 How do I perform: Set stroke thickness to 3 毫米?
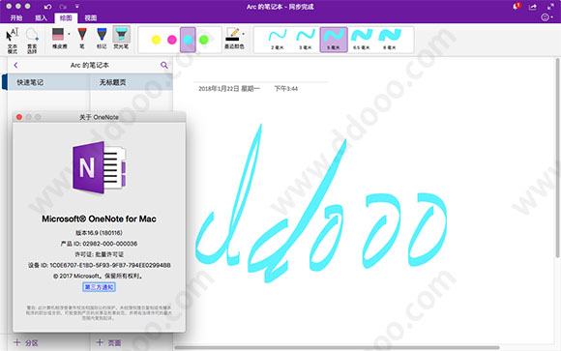306,40
